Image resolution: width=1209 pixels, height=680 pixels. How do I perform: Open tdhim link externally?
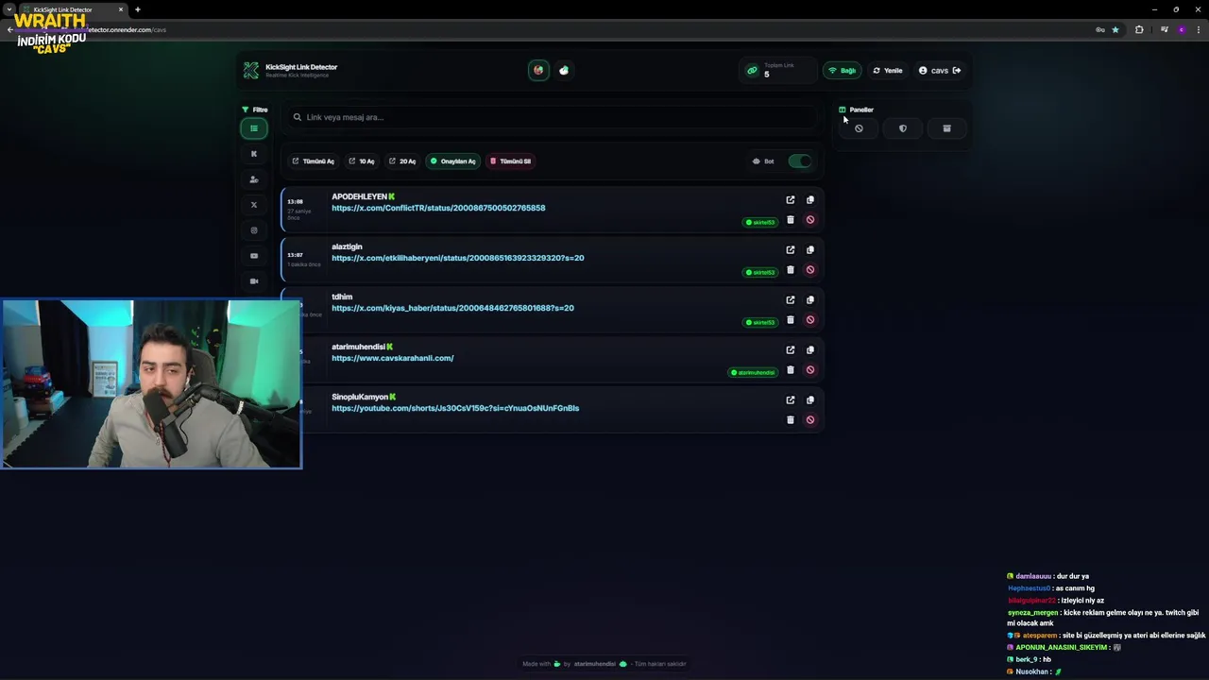tap(791, 300)
